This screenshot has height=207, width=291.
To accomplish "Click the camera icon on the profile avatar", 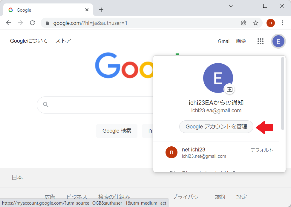I will click(x=229, y=89).
